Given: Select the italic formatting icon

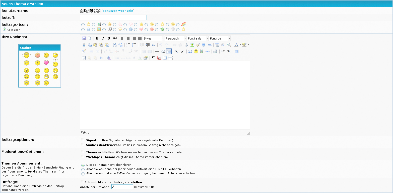Looking at the screenshot, I should (x=103, y=38).
